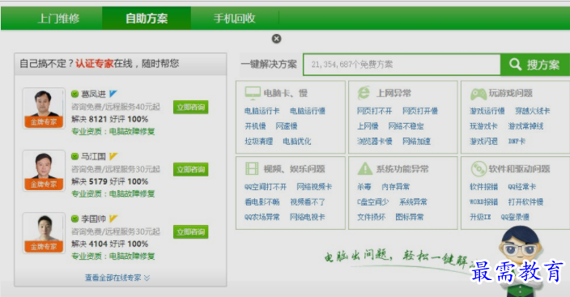570x297 pixels.
Task: Click the warning triangle icon beside 系统功能异常
Action: [364, 168]
